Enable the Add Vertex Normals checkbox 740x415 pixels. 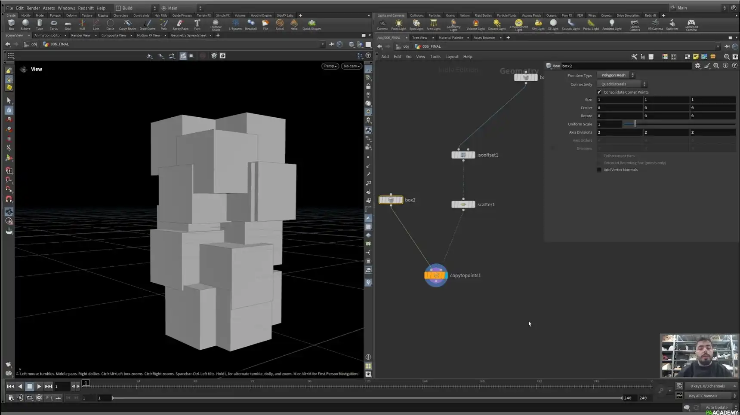[x=599, y=170]
